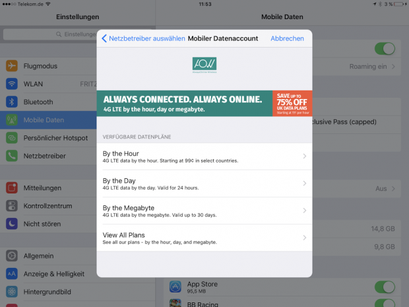409x307 pixels.
Task: Open the View All Plans chevron
Action: [x=304, y=238]
